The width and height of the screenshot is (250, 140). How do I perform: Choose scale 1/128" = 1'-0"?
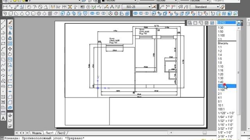(x=226, y=113)
